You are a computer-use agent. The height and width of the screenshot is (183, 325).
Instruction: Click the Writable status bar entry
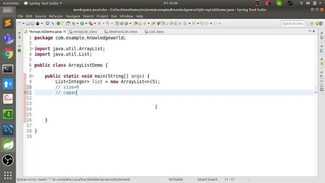176,179
